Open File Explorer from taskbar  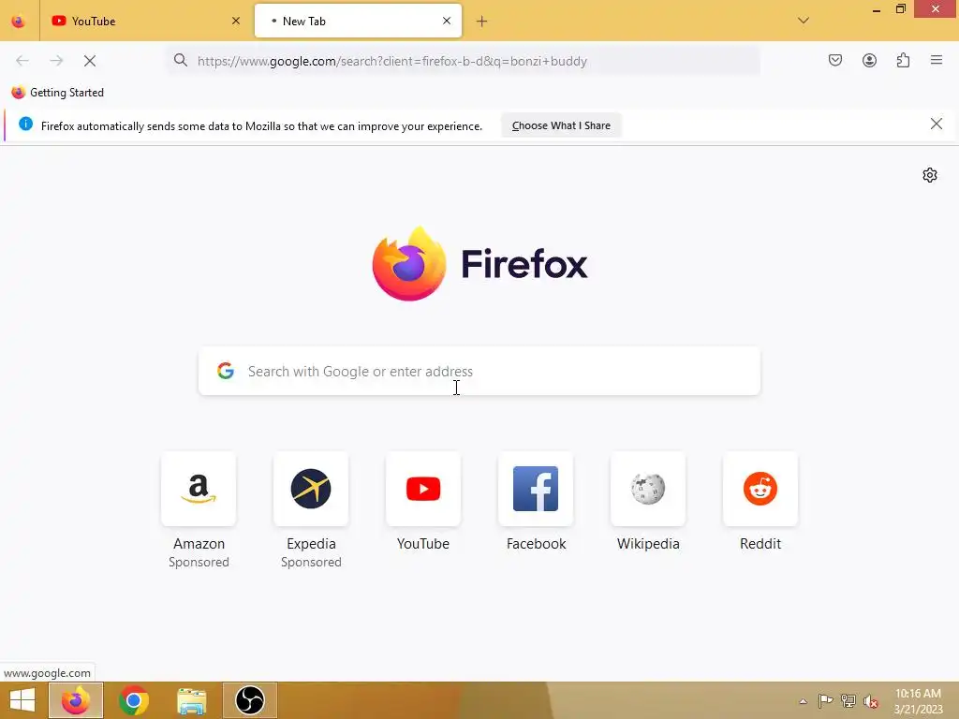tap(191, 700)
